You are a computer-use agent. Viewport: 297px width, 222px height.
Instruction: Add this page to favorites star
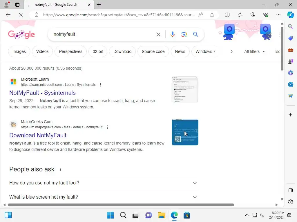point(212,15)
